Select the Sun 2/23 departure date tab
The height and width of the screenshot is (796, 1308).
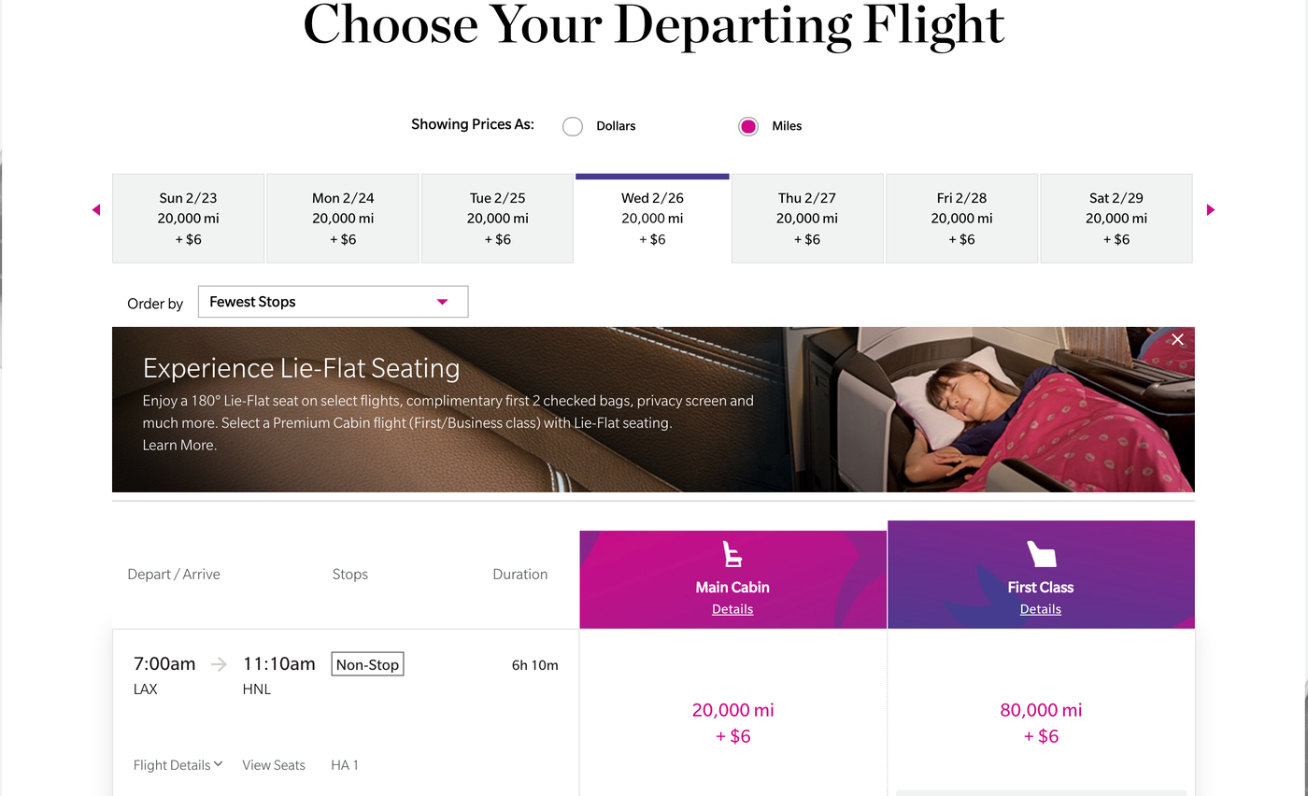click(188, 218)
